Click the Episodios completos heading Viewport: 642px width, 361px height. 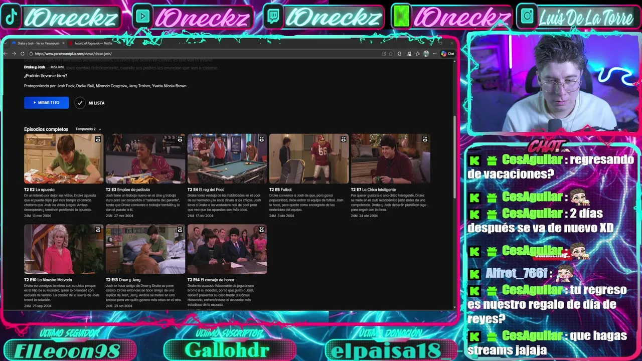[46, 129]
